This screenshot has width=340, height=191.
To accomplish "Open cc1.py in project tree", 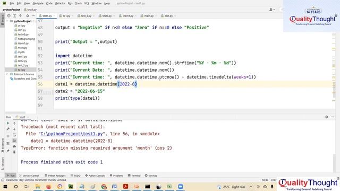I will (21, 25).
